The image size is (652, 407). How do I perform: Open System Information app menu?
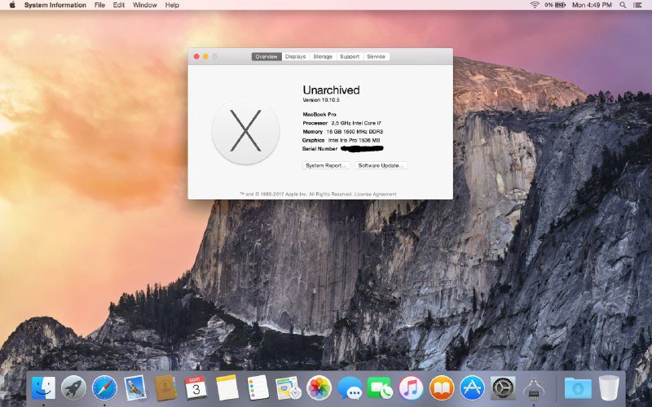55,5
